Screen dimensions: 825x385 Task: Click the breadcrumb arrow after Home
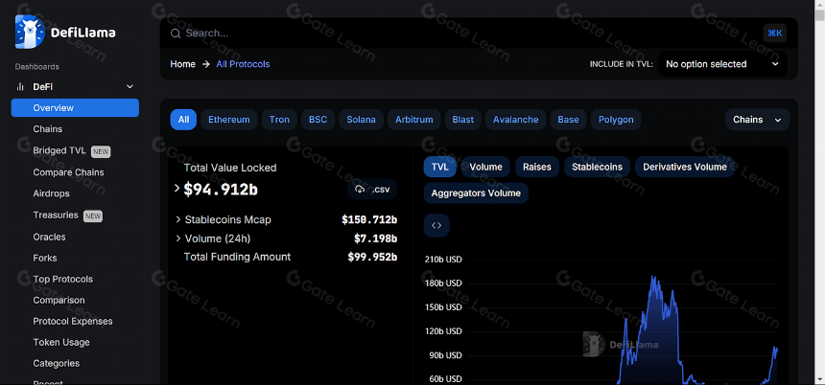[205, 64]
